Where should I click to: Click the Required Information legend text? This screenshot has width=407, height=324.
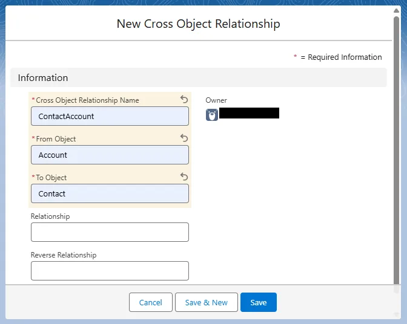pos(344,57)
